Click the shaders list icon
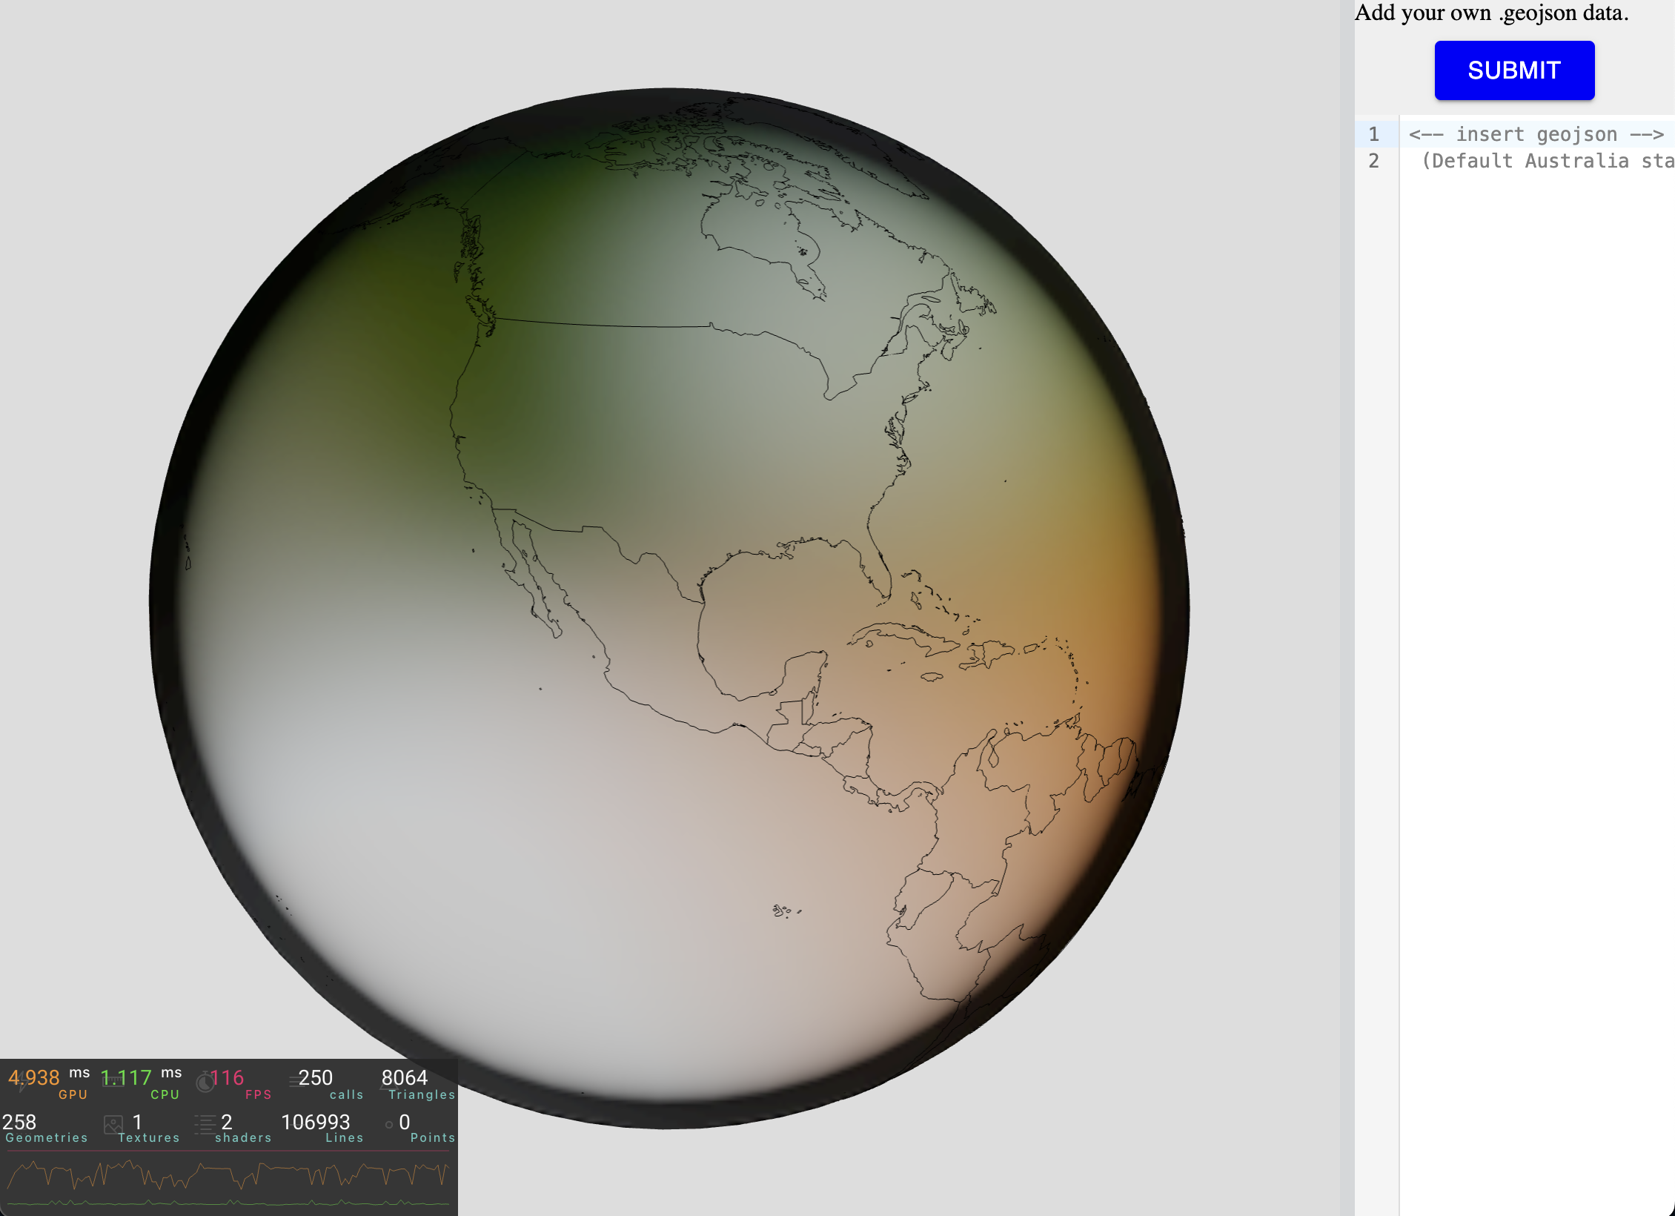Image resolution: width=1675 pixels, height=1216 pixels. pyautogui.click(x=205, y=1125)
